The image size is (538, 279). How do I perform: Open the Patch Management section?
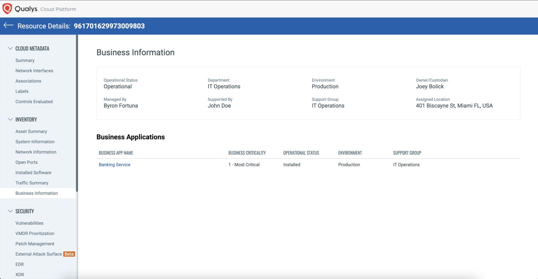[x=35, y=244]
